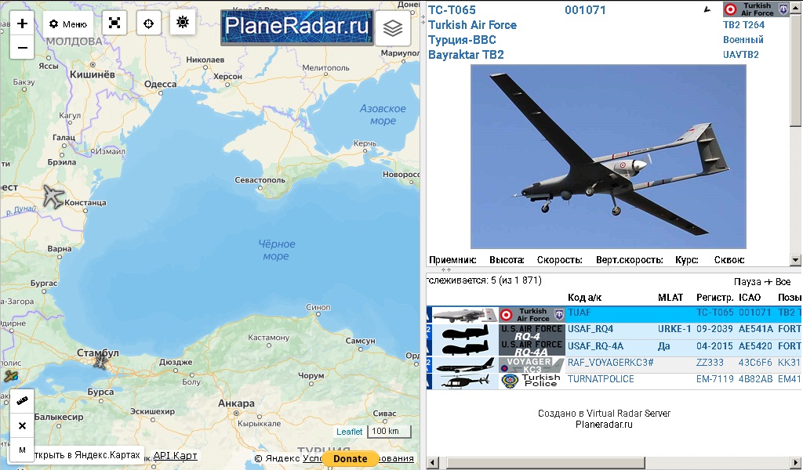The image size is (803, 470).
Task: Switch map brightness with sun icon
Action: tap(183, 22)
